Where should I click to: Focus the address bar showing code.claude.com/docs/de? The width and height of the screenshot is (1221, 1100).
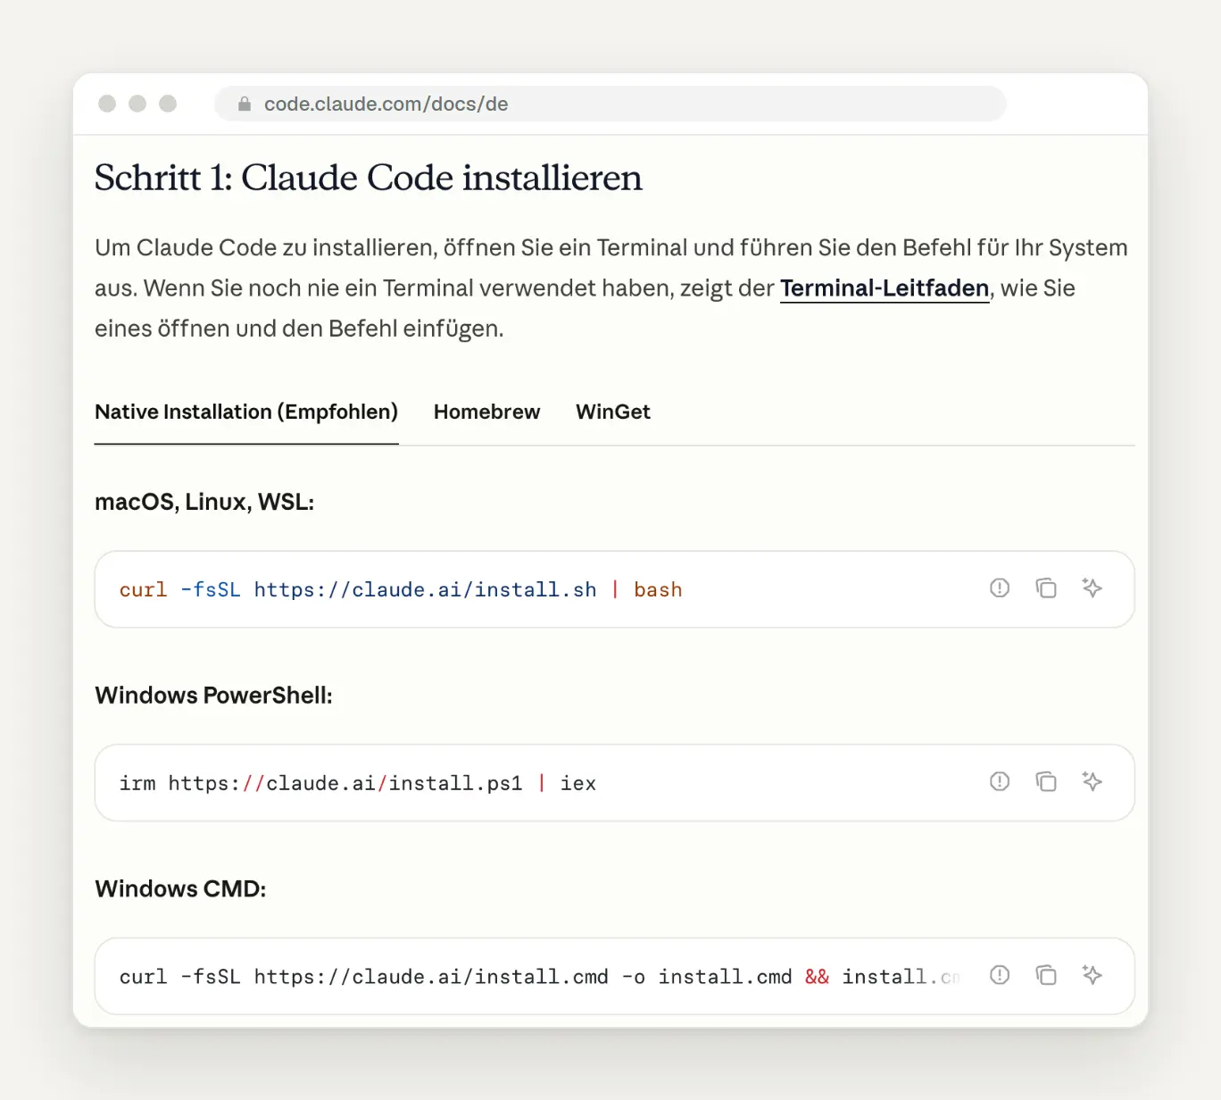pyautogui.click(x=610, y=104)
